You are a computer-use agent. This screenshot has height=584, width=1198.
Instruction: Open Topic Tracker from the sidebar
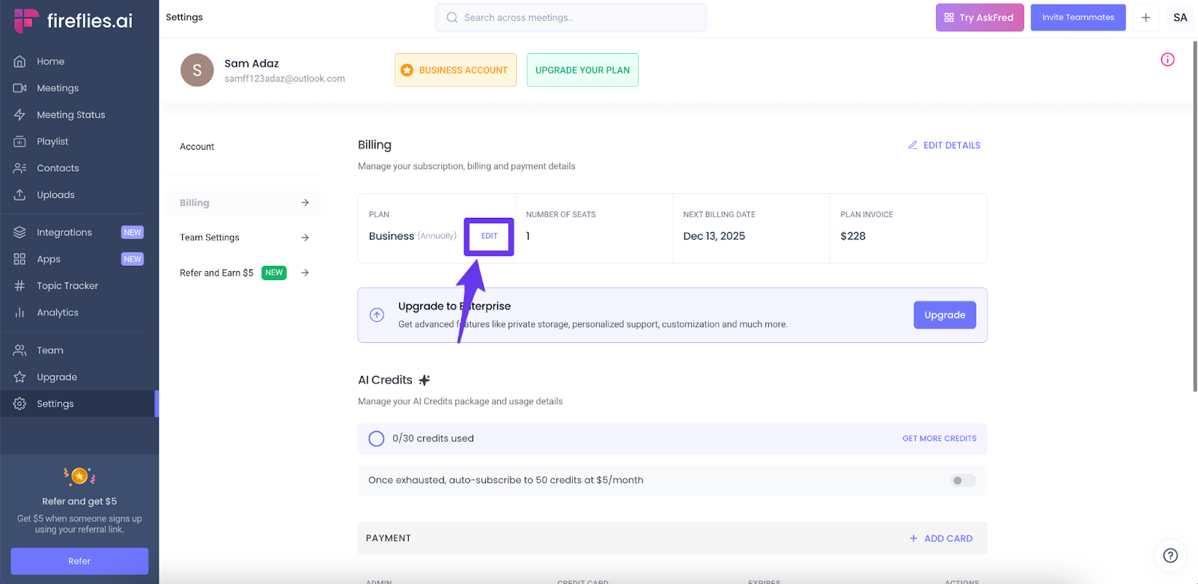coord(67,286)
